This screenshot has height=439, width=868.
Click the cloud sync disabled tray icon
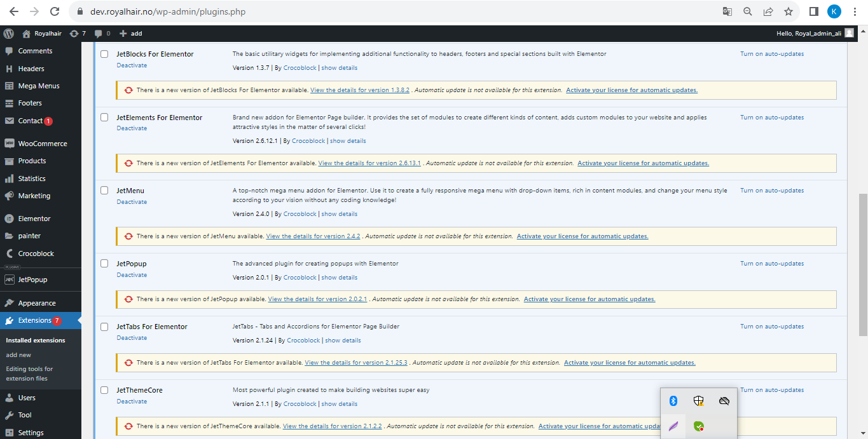click(x=724, y=401)
